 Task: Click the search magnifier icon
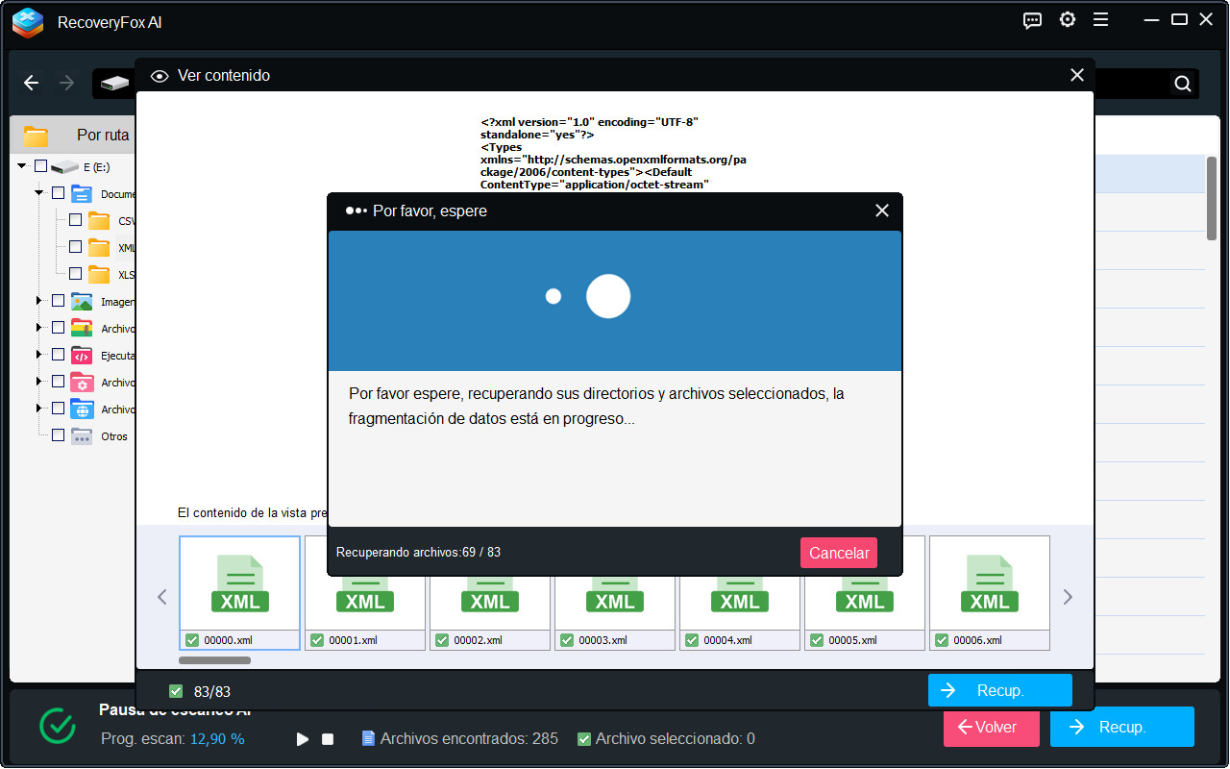pos(1182,84)
